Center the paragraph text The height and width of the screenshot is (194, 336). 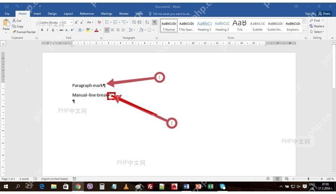point(112,30)
